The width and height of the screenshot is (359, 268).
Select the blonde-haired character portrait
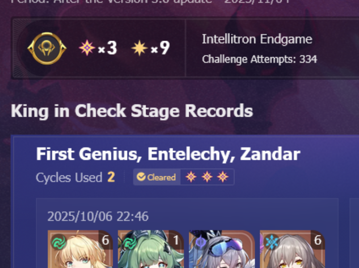(x=80, y=249)
